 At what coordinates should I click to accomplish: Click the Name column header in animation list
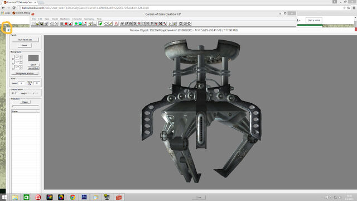pyautogui.click(x=23, y=112)
